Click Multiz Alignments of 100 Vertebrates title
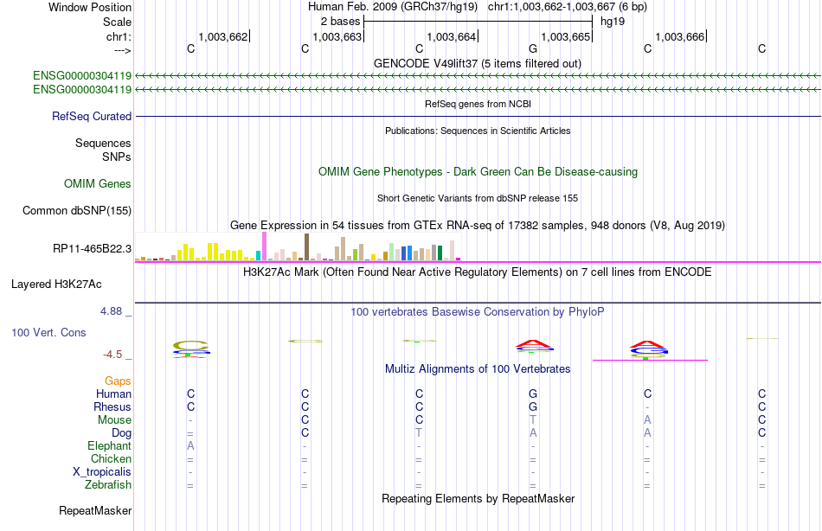 tap(478, 369)
